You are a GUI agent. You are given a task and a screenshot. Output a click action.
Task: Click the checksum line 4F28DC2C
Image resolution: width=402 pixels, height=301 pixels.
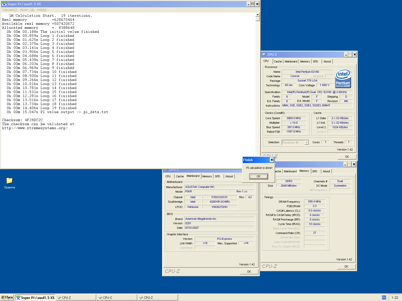22,120
